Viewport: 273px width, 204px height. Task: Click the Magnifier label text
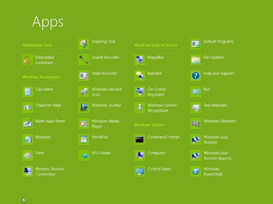click(x=156, y=57)
